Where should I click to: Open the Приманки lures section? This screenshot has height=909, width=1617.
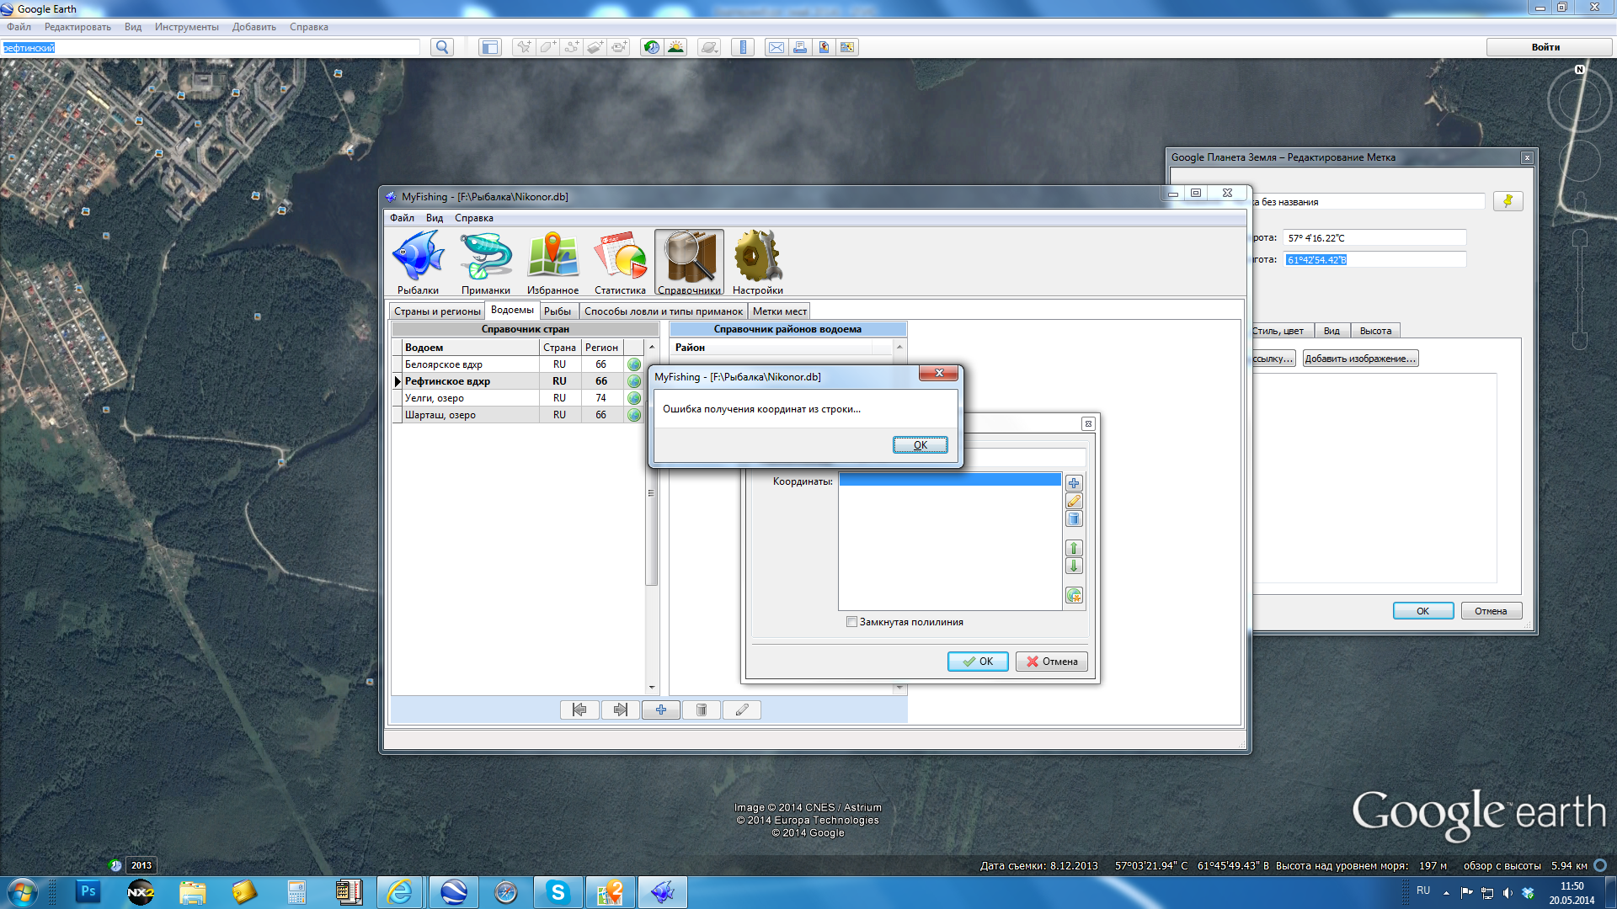486,263
